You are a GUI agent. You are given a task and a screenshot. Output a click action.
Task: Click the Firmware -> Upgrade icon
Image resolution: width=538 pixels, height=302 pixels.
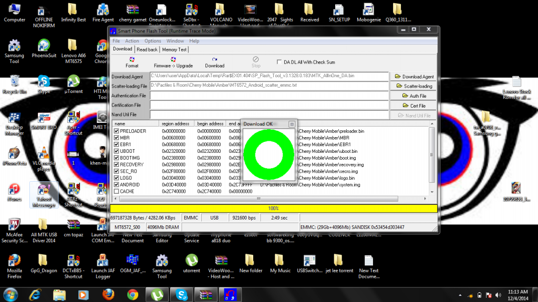(x=173, y=60)
